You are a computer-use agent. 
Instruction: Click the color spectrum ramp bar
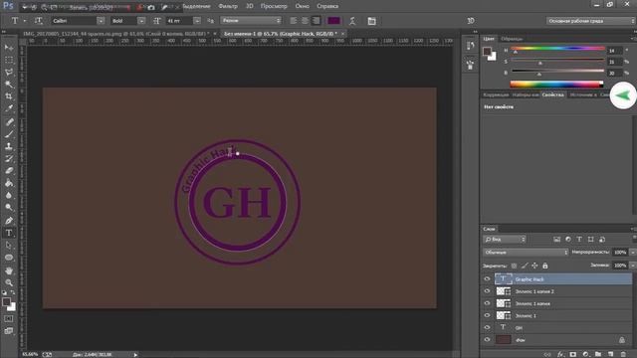(x=556, y=84)
